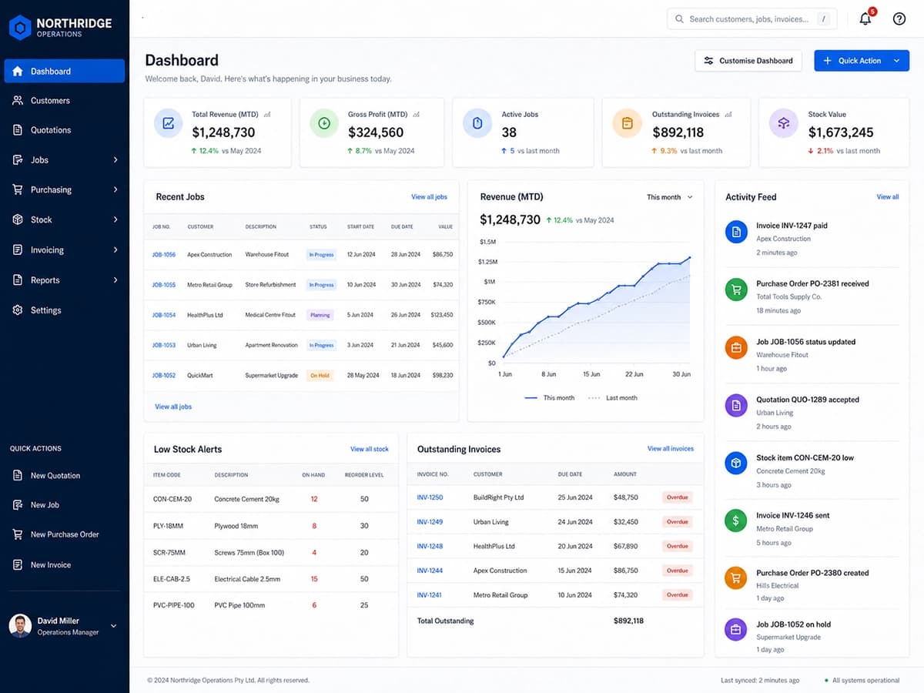924x693 pixels.
Task: Expand the Purchasing sidebar submenu chevron
Action: tap(115, 189)
